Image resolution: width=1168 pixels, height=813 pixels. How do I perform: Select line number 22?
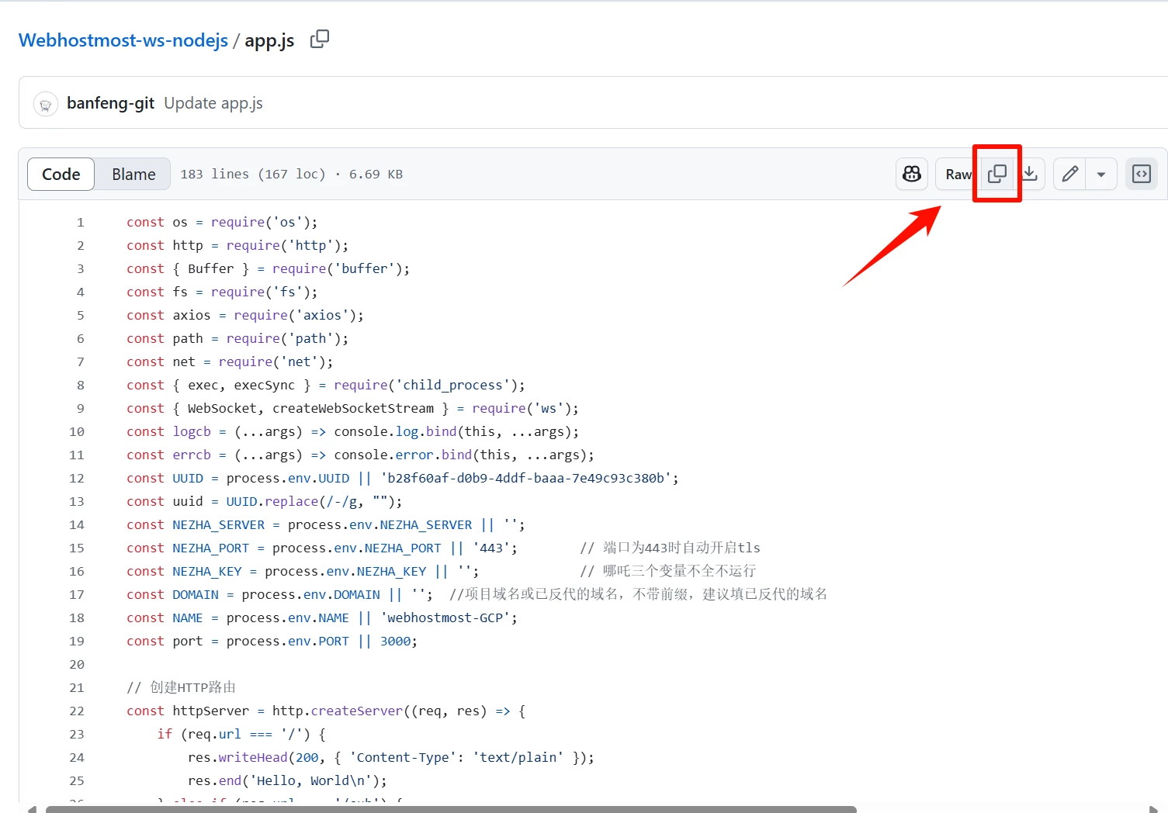pos(77,711)
